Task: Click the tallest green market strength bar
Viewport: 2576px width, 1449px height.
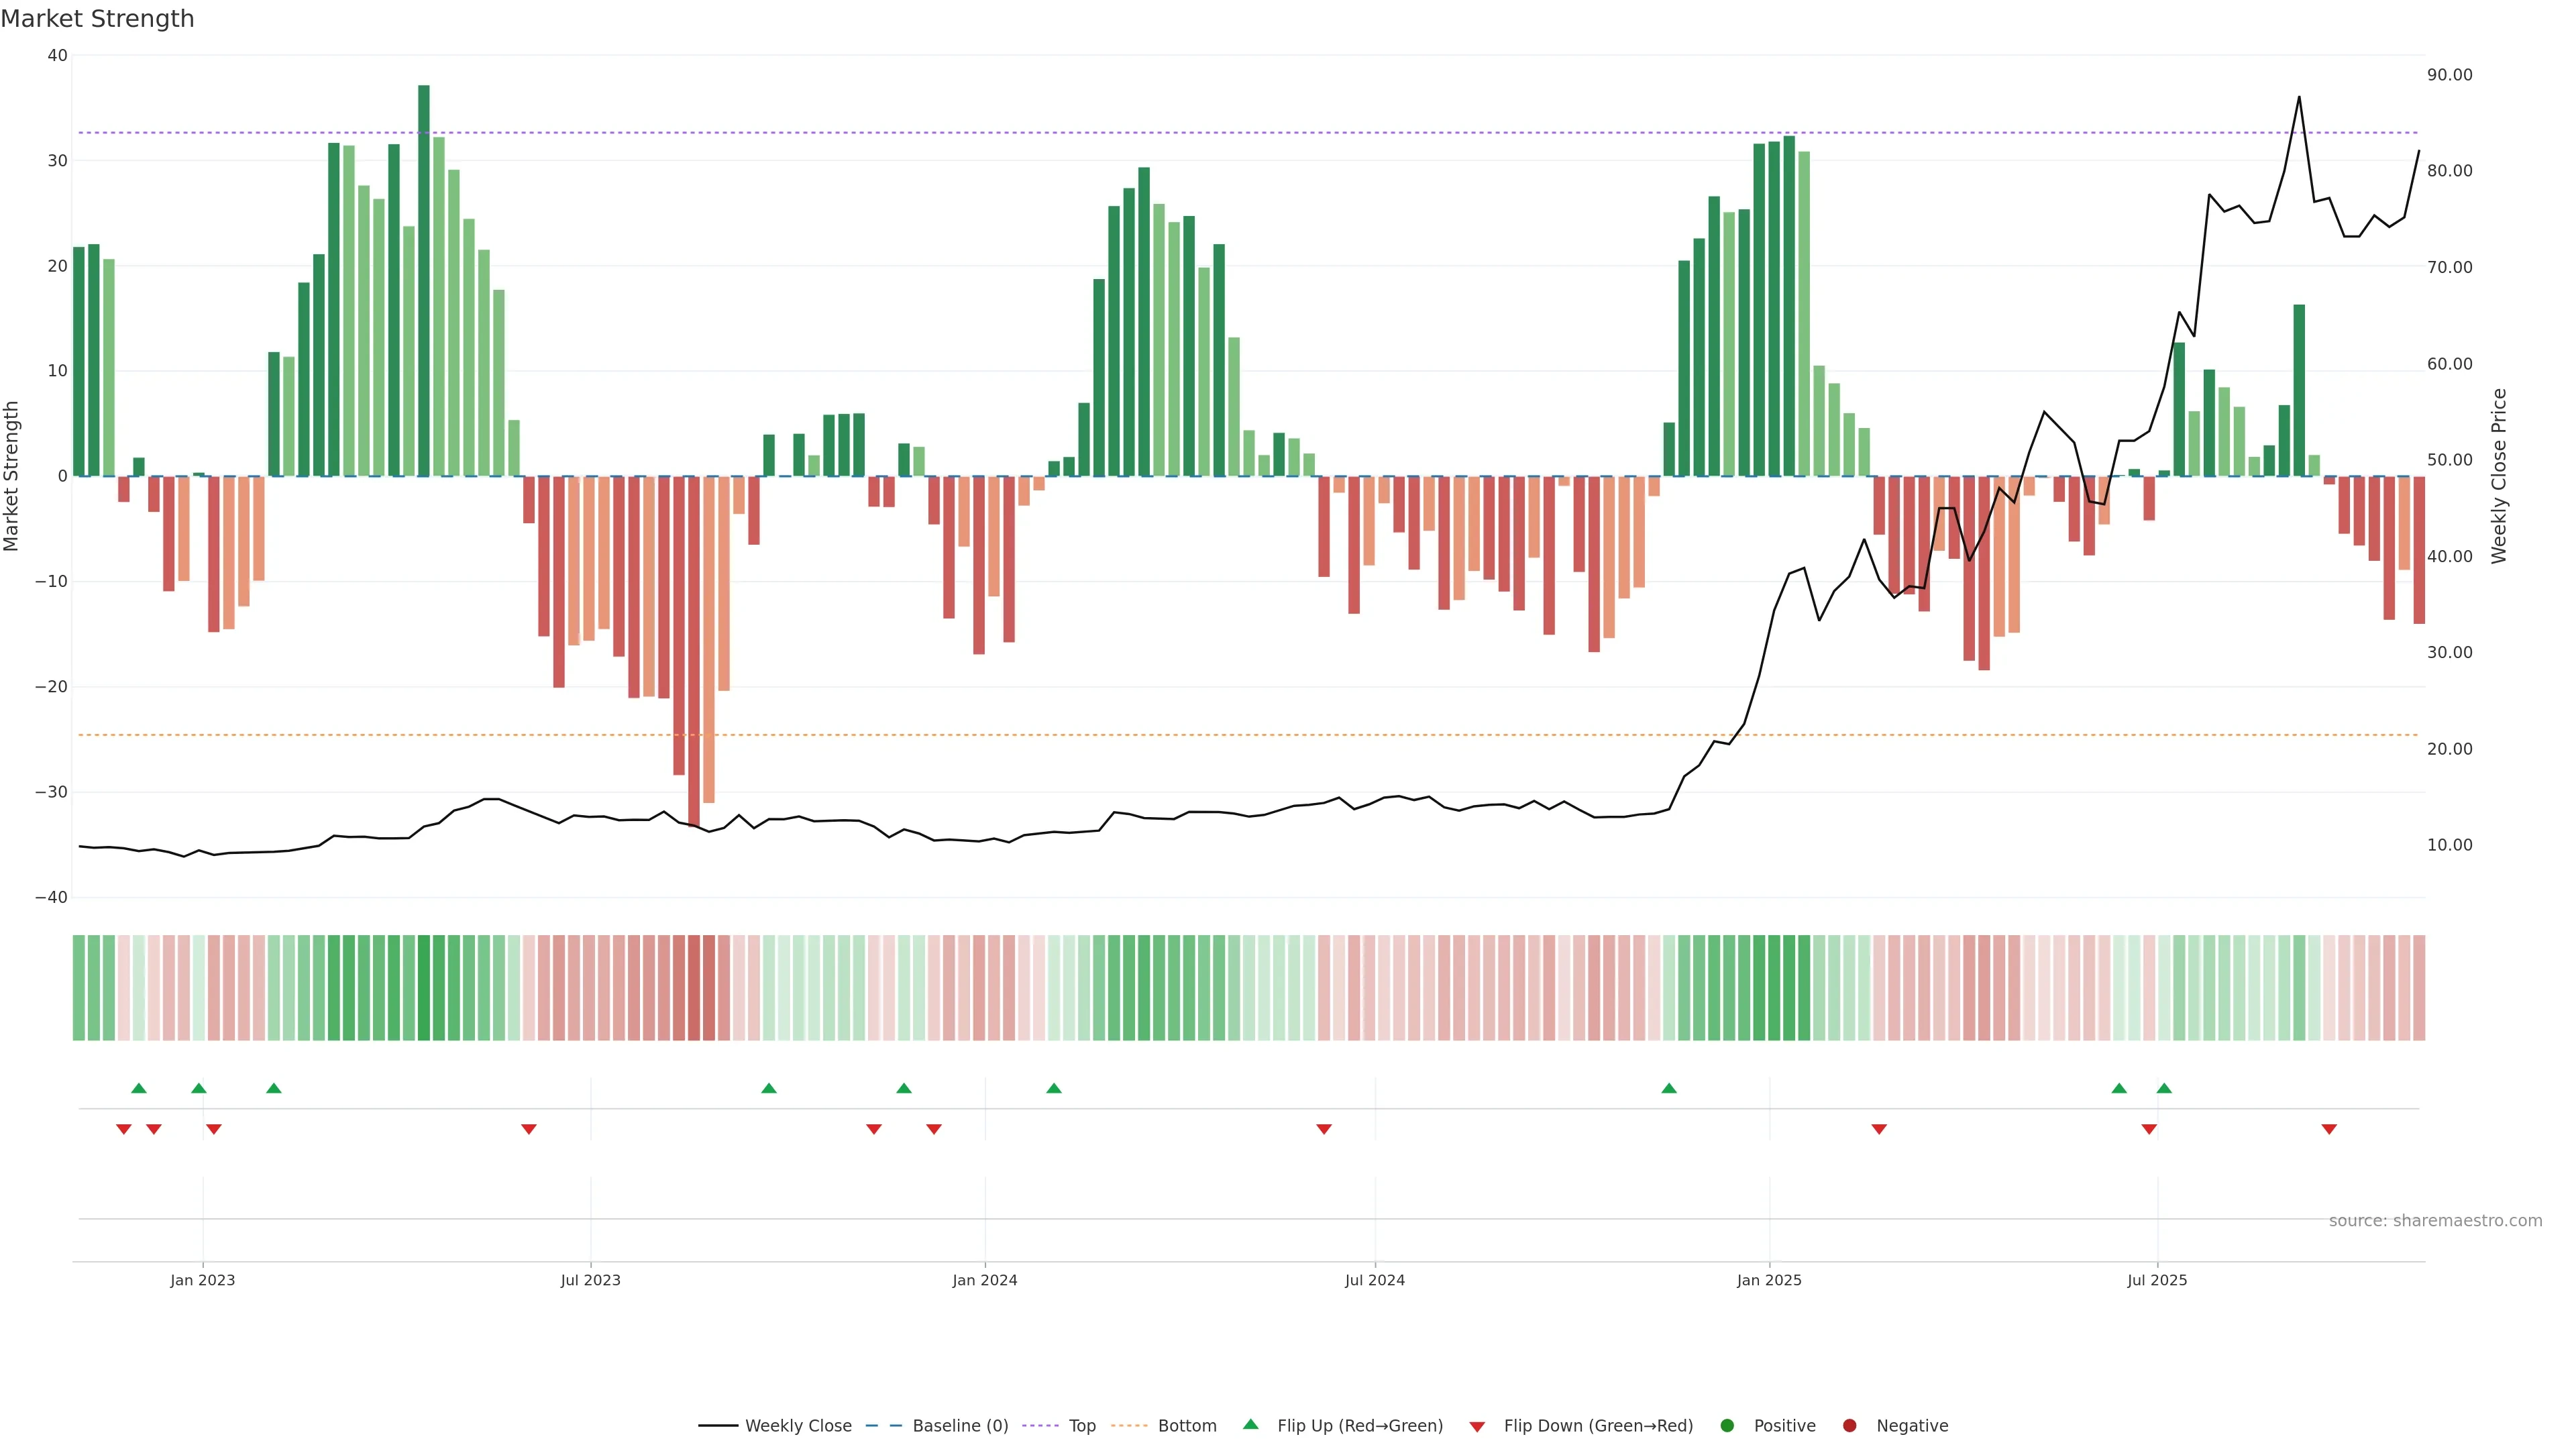Action: pos(424,280)
